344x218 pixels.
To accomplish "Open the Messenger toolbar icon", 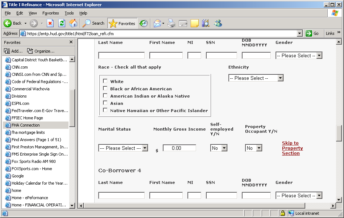I will coord(218,23).
